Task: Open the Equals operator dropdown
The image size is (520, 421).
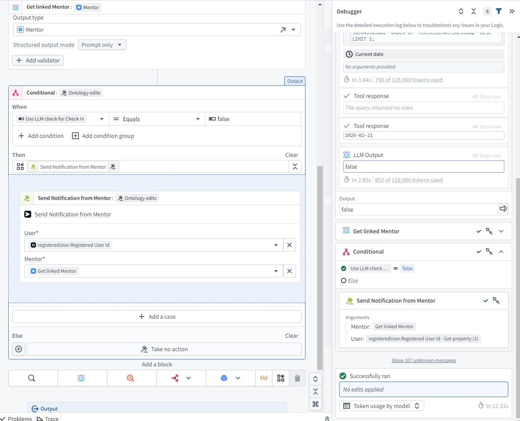Action: pyautogui.click(x=157, y=119)
